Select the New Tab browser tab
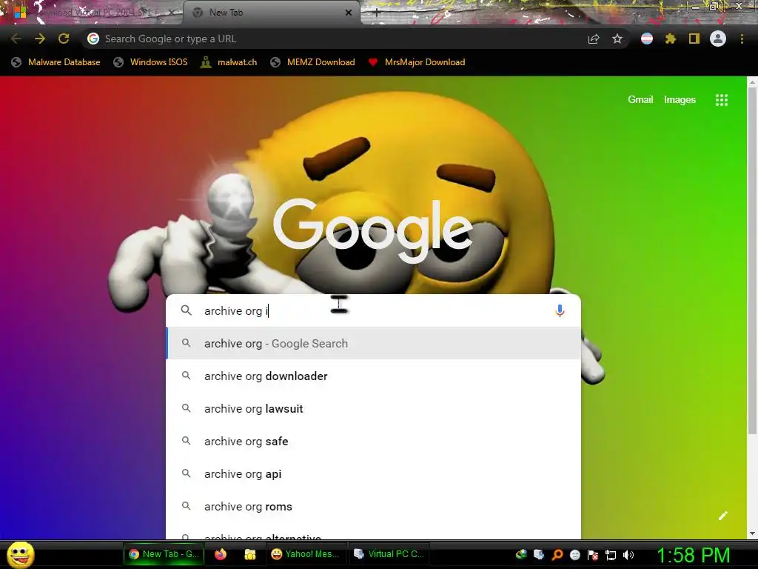 (x=271, y=13)
